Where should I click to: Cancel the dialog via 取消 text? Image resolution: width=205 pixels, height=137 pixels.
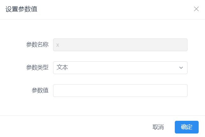(x=158, y=127)
